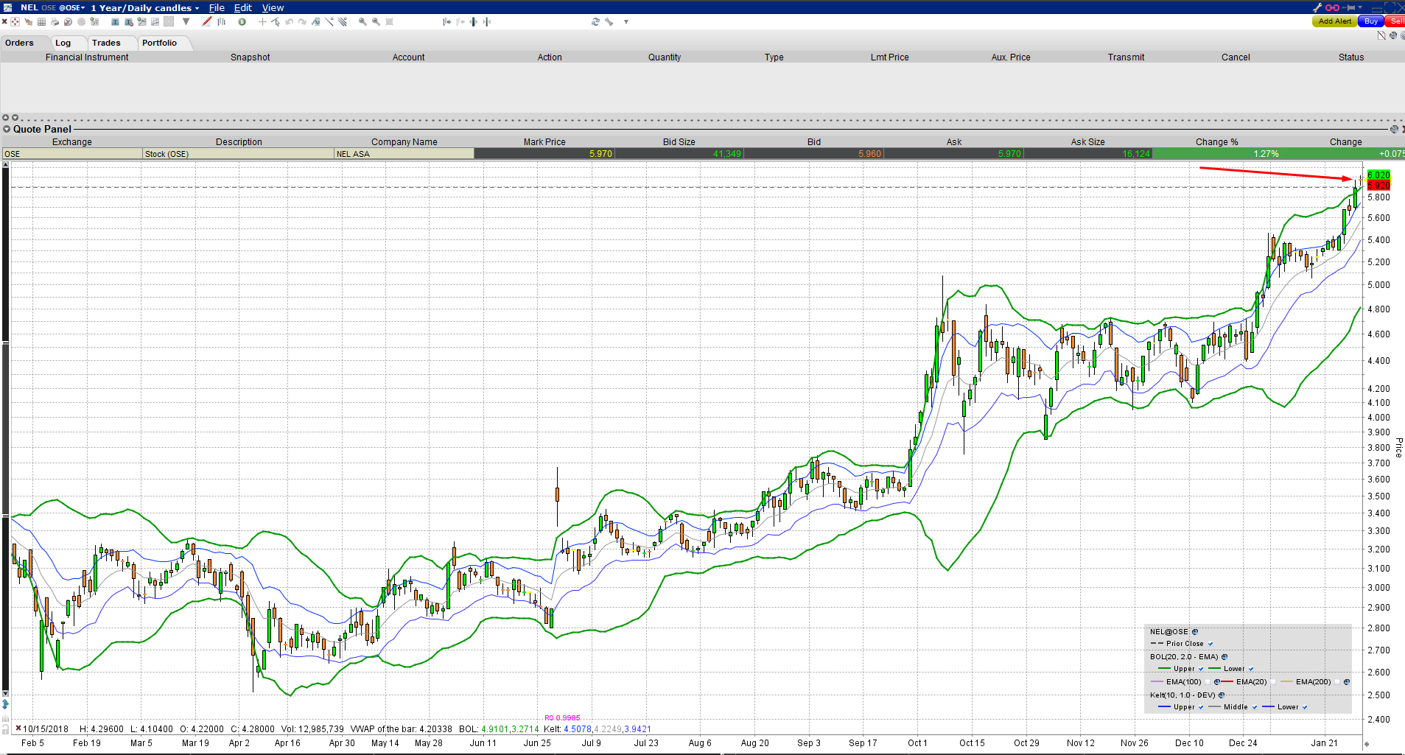
Task: Toggle the Kelt Middle line checkbox
Action: [1254, 707]
